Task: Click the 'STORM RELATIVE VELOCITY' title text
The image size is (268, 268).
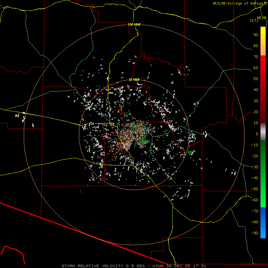Action: (x=92, y=266)
